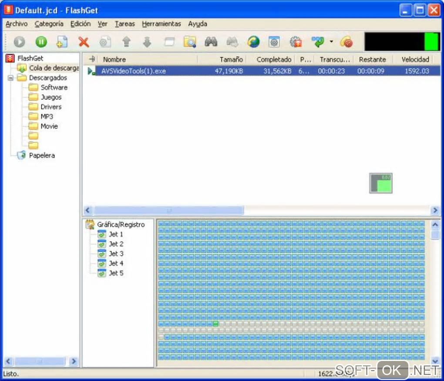Pause download with green pause icon
The height and width of the screenshot is (381, 444).
pos(41,42)
